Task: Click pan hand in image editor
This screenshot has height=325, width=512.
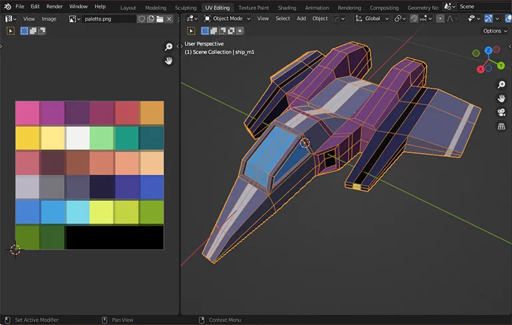Action: pos(169,61)
